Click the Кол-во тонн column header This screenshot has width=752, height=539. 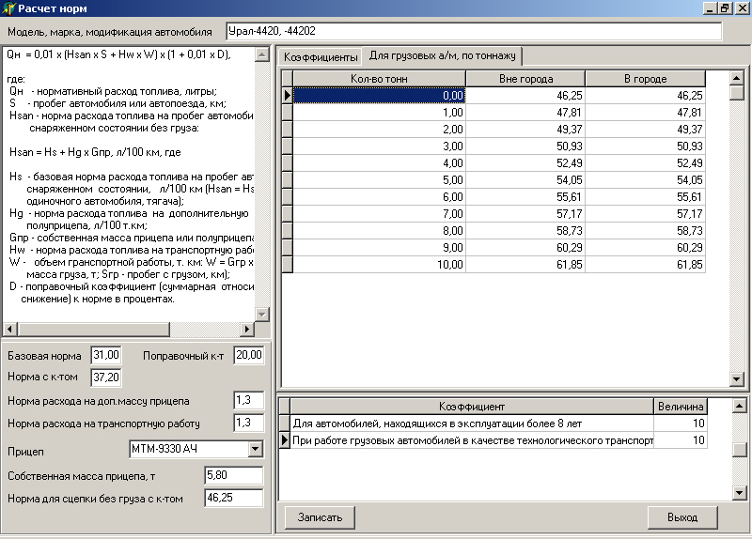[379, 79]
